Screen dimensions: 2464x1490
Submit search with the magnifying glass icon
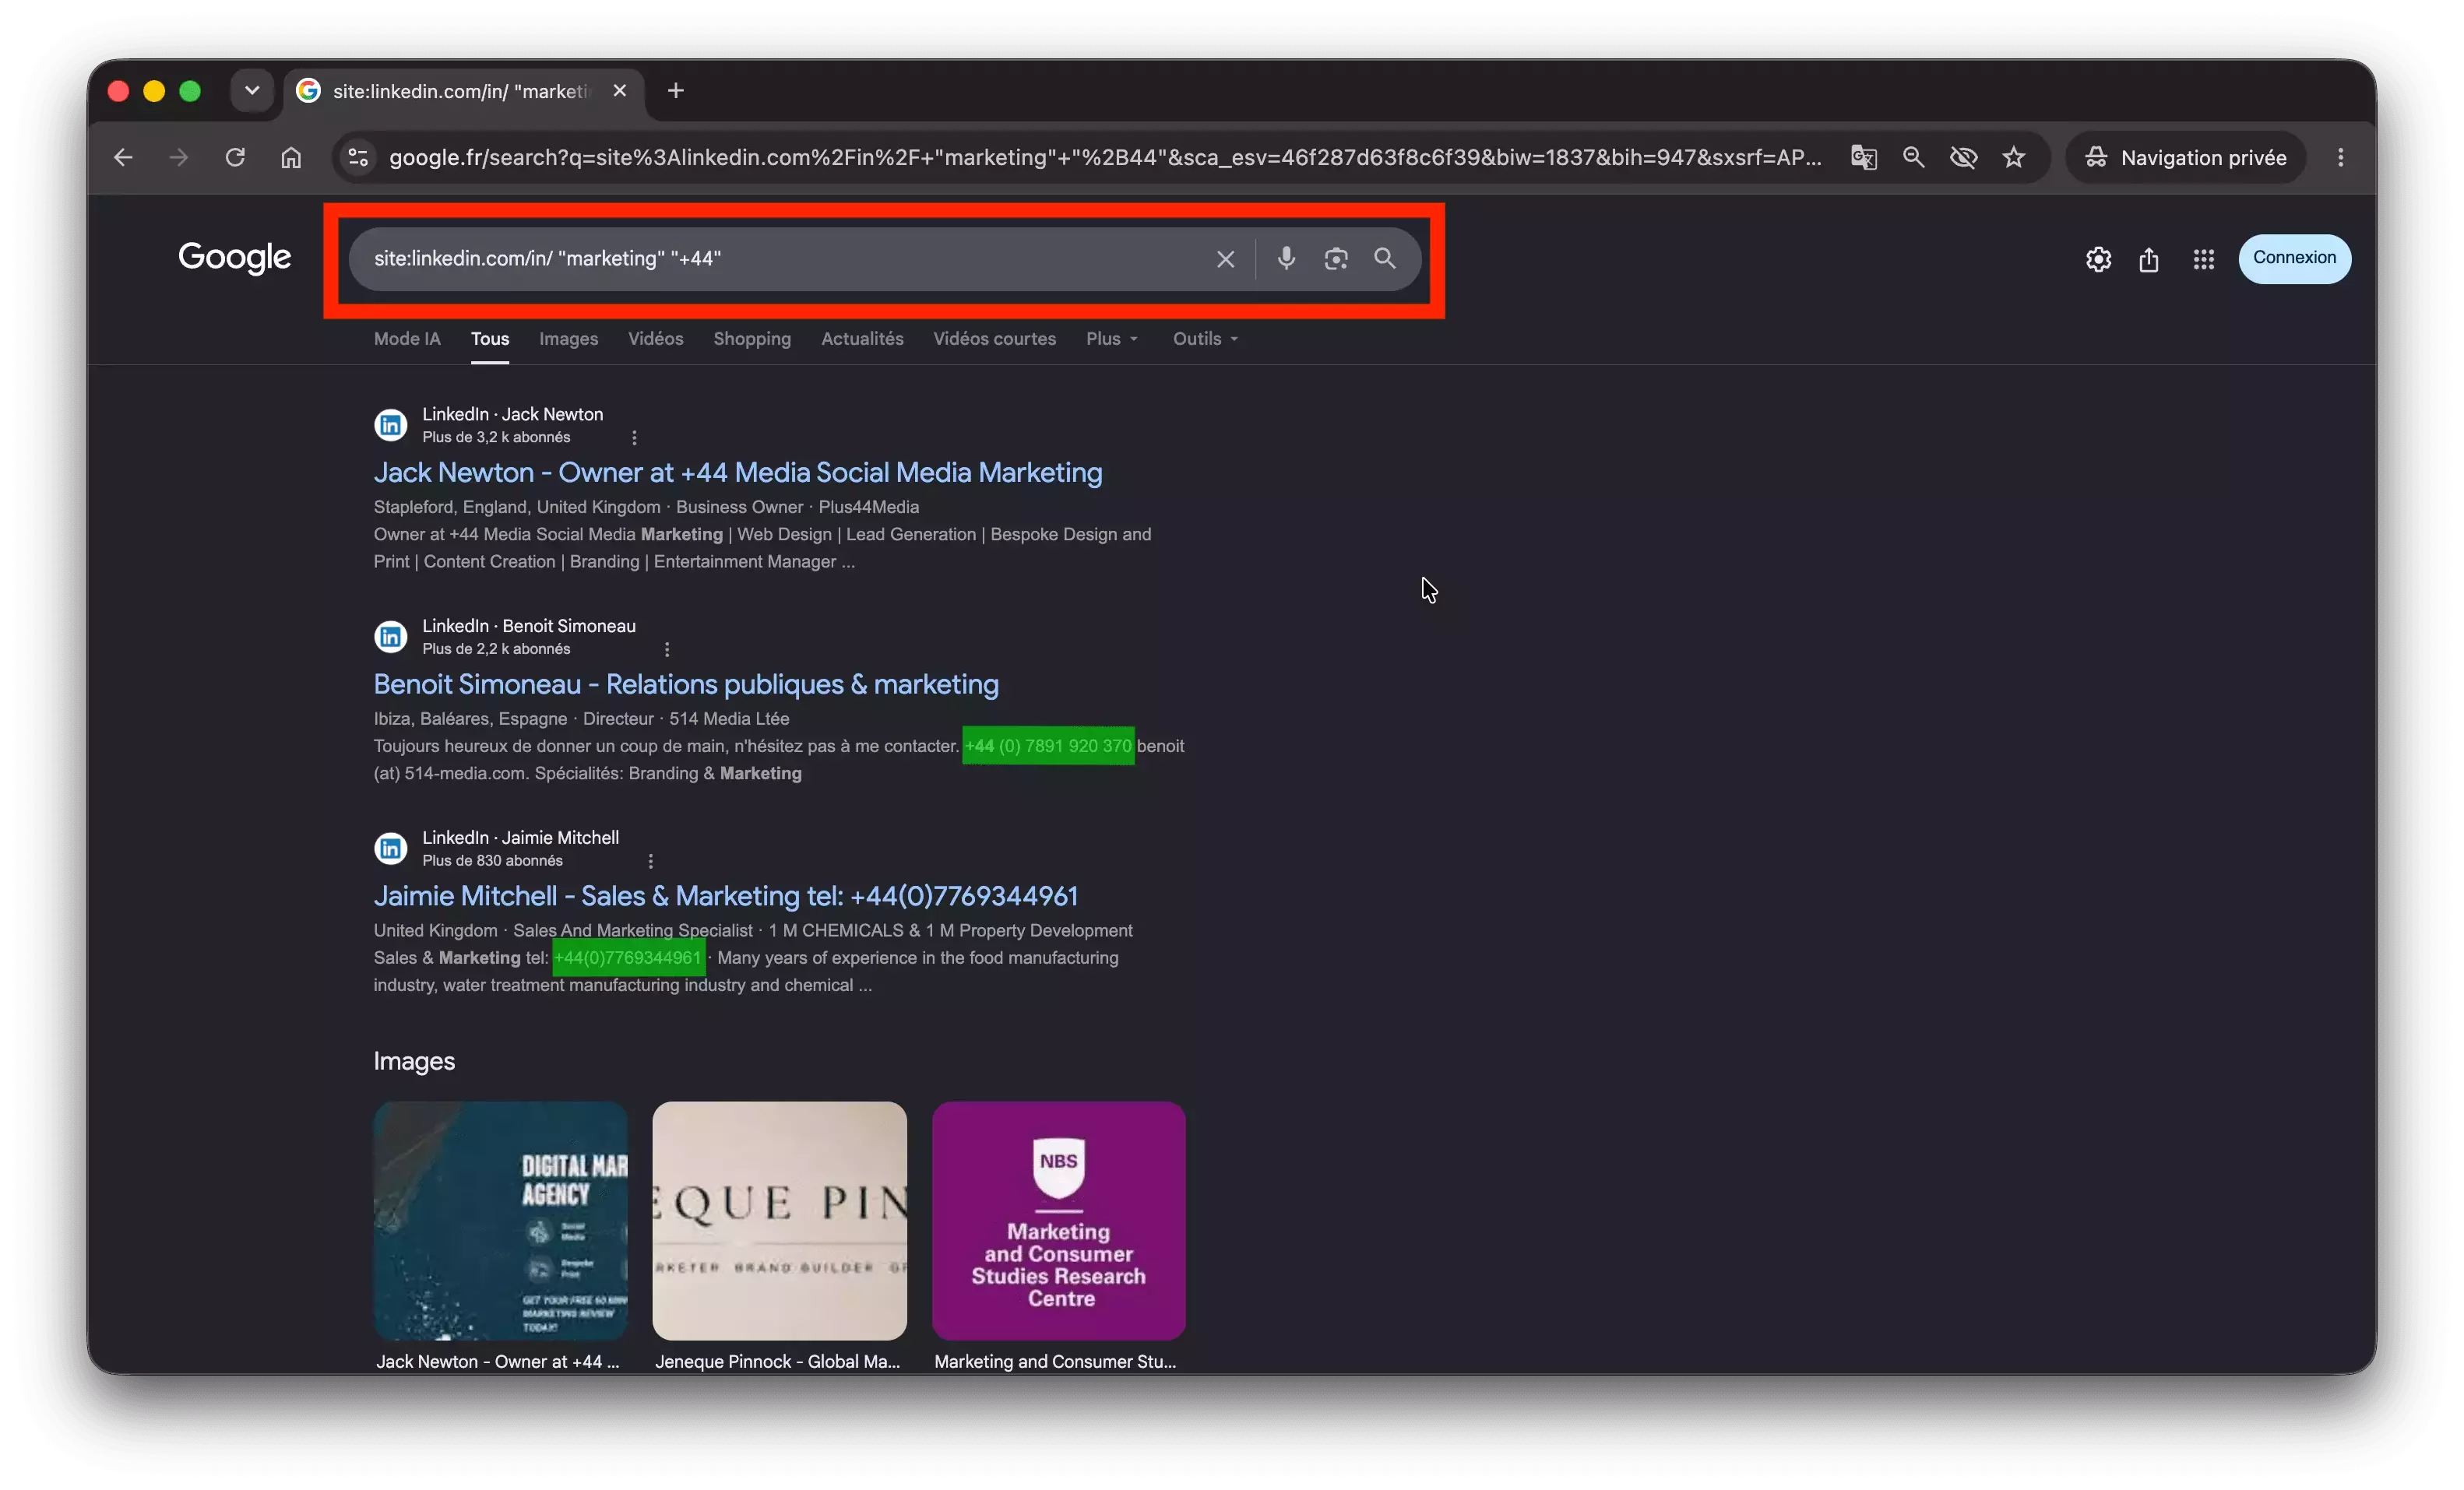1385,258
